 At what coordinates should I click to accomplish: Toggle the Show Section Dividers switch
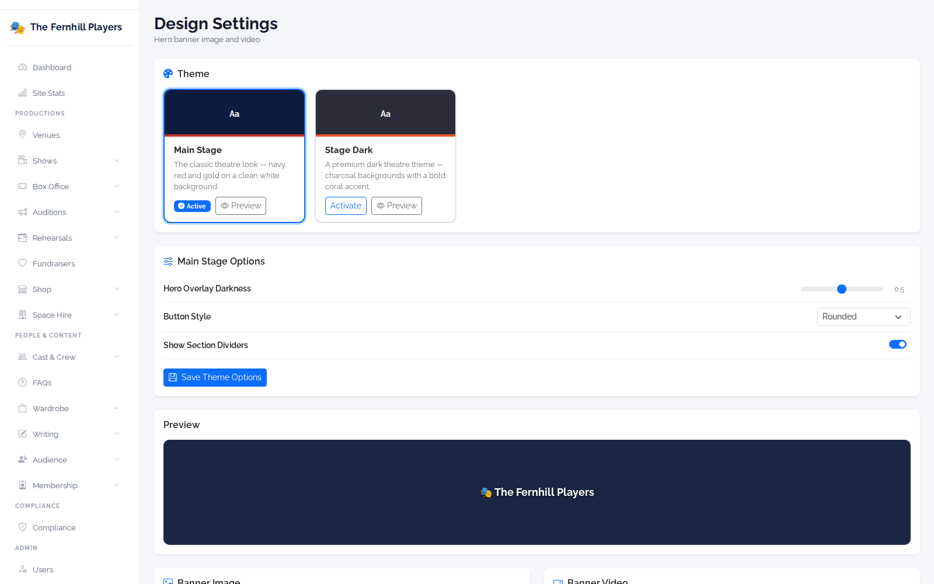tap(898, 345)
